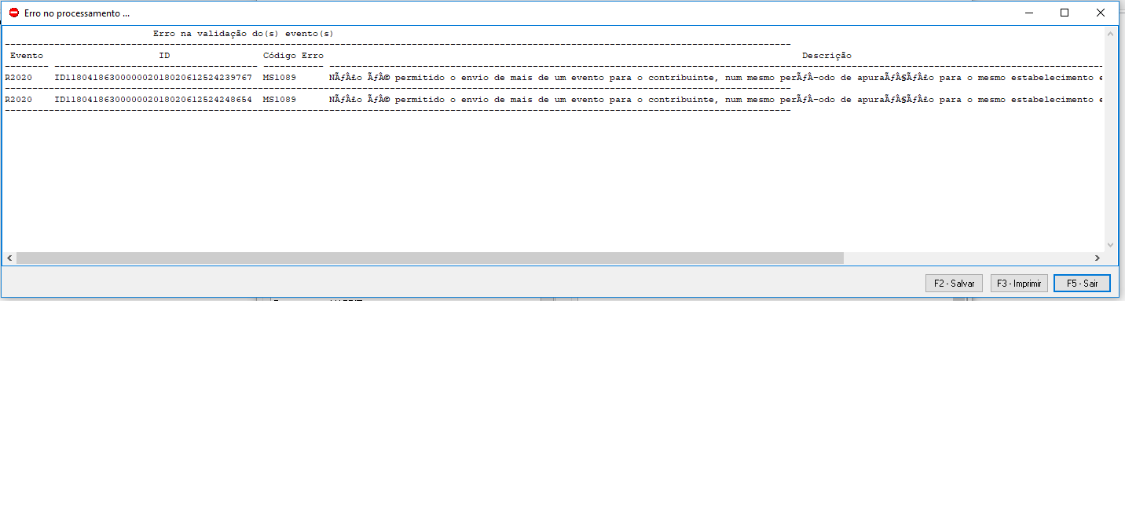Click R2020 event in first row
Image resolution: width=1125 pixels, height=509 pixels.
point(19,78)
